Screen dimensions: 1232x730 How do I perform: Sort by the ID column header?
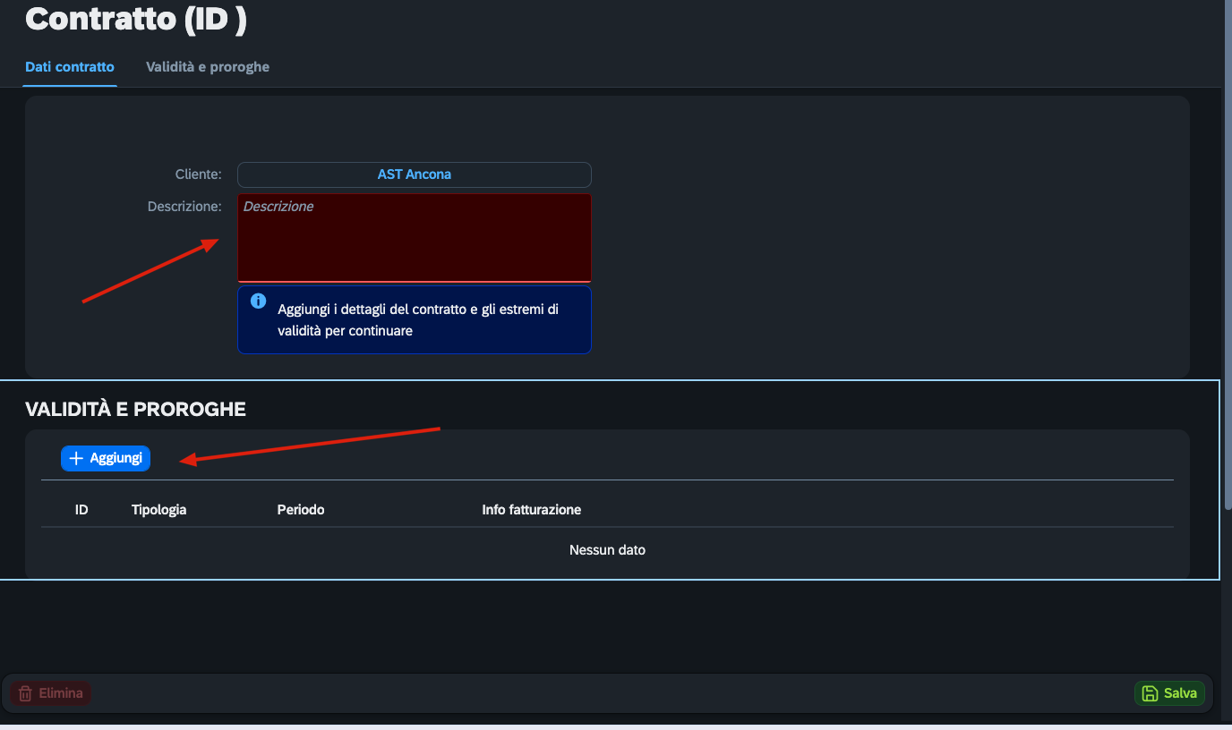coord(81,510)
